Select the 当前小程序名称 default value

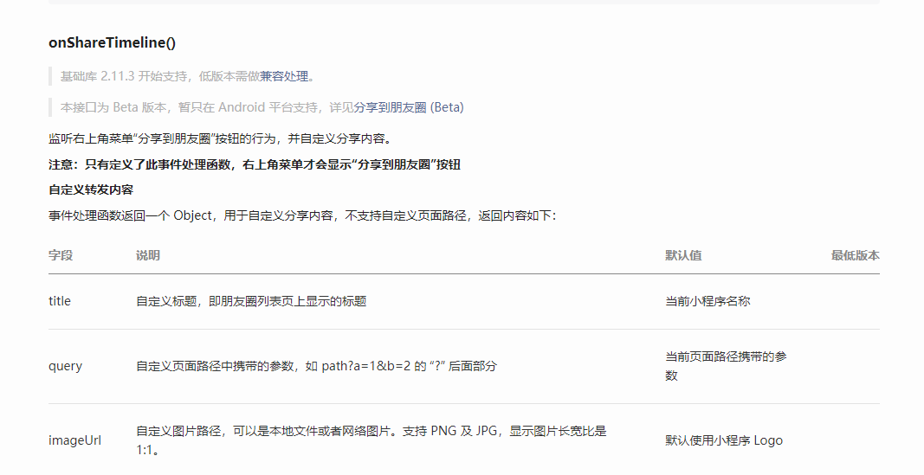[x=708, y=301]
